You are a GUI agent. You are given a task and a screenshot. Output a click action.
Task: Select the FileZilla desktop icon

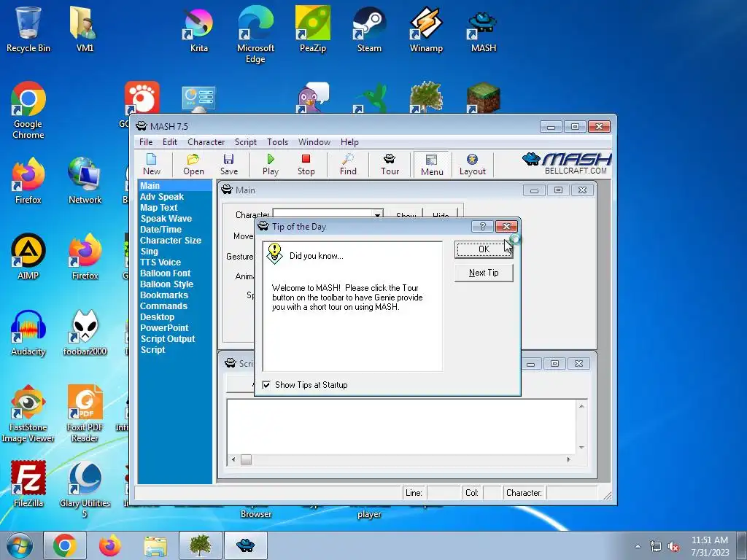pyautogui.click(x=28, y=484)
